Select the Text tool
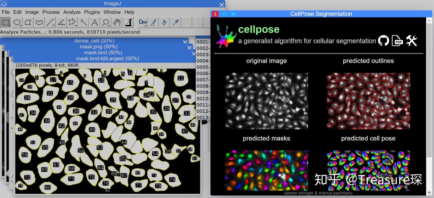This screenshot has width=434, height=198. pyautogui.click(x=94, y=22)
